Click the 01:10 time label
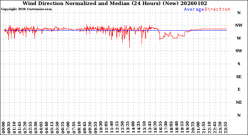Screen dimensions: 248x135 (x=14, y=127)
